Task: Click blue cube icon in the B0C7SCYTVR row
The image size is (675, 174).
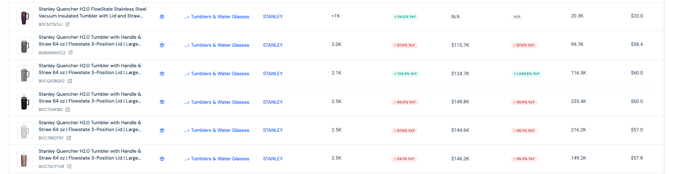Action: (162, 159)
